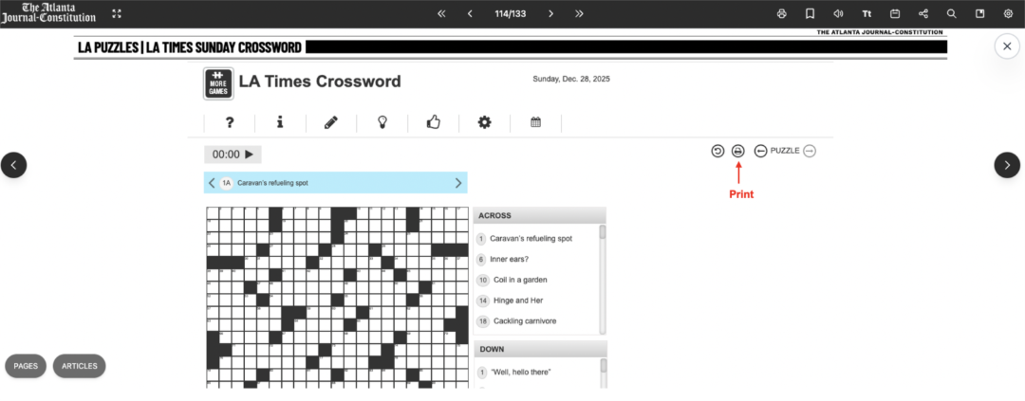The height and width of the screenshot is (401, 1025).
Task: Select clue "Coil in a garden"
Action: pos(520,280)
